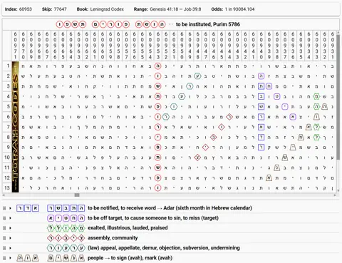Click the Skip value 77647

(61, 9)
